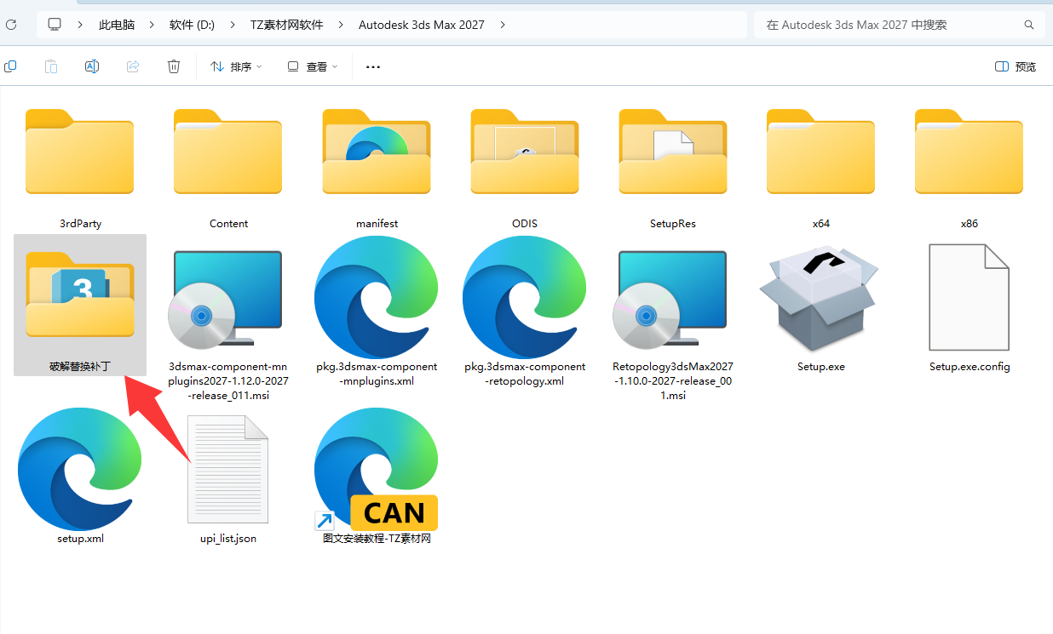
Task: Open the Content folder
Action: pos(228,151)
